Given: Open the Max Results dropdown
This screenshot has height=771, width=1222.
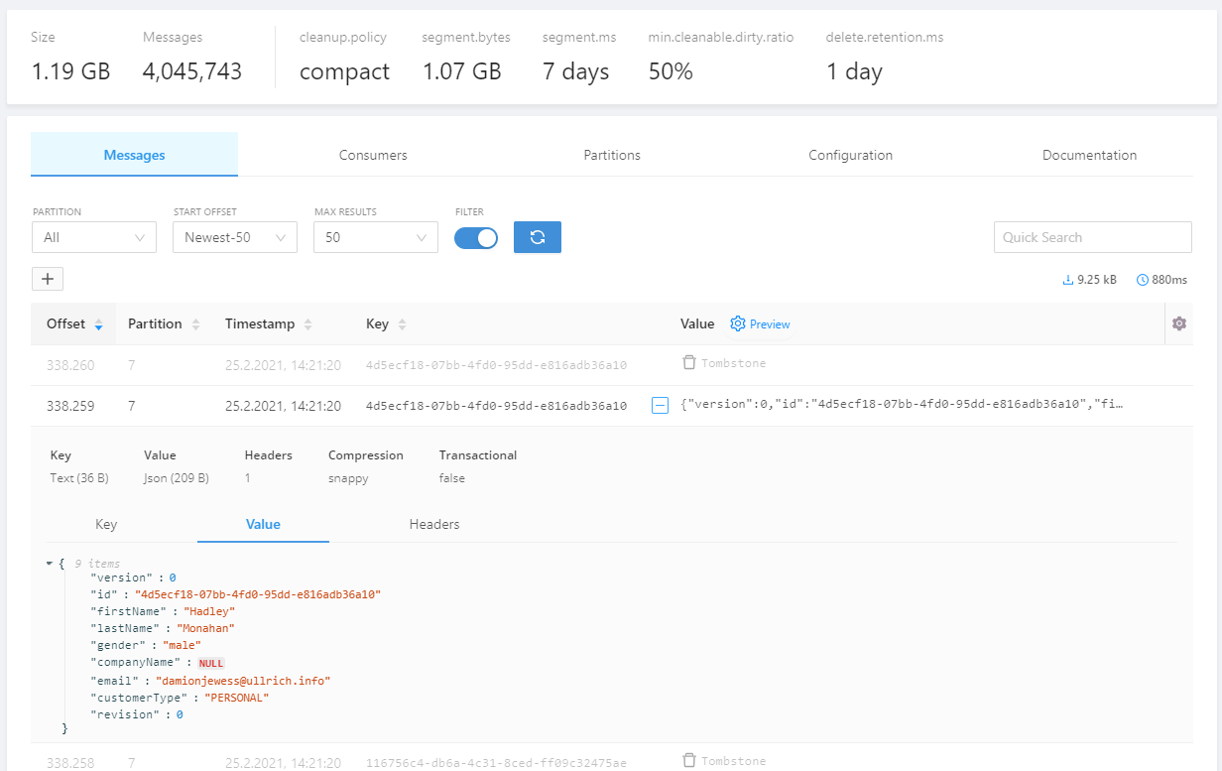Looking at the screenshot, I should tap(375, 237).
